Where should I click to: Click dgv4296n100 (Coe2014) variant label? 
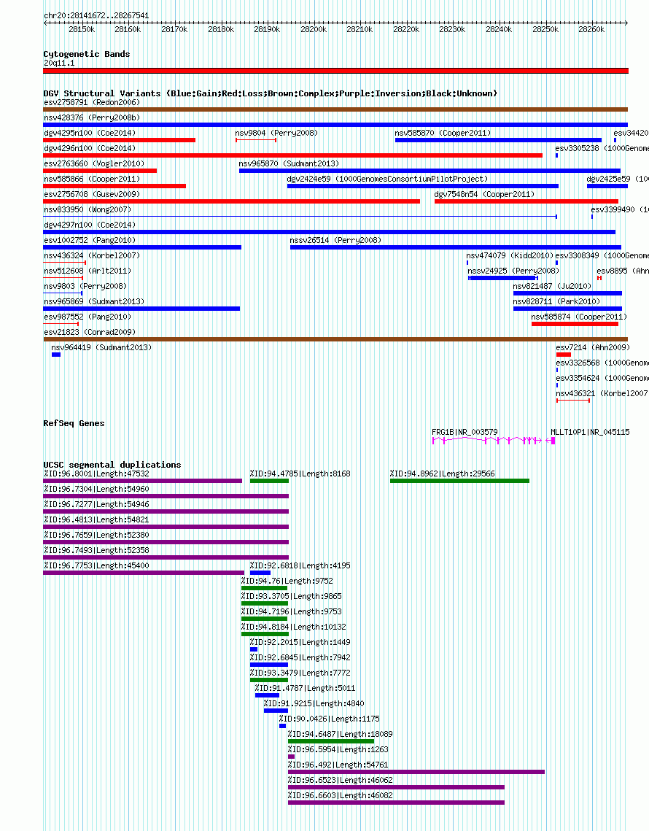[x=90, y=148]
